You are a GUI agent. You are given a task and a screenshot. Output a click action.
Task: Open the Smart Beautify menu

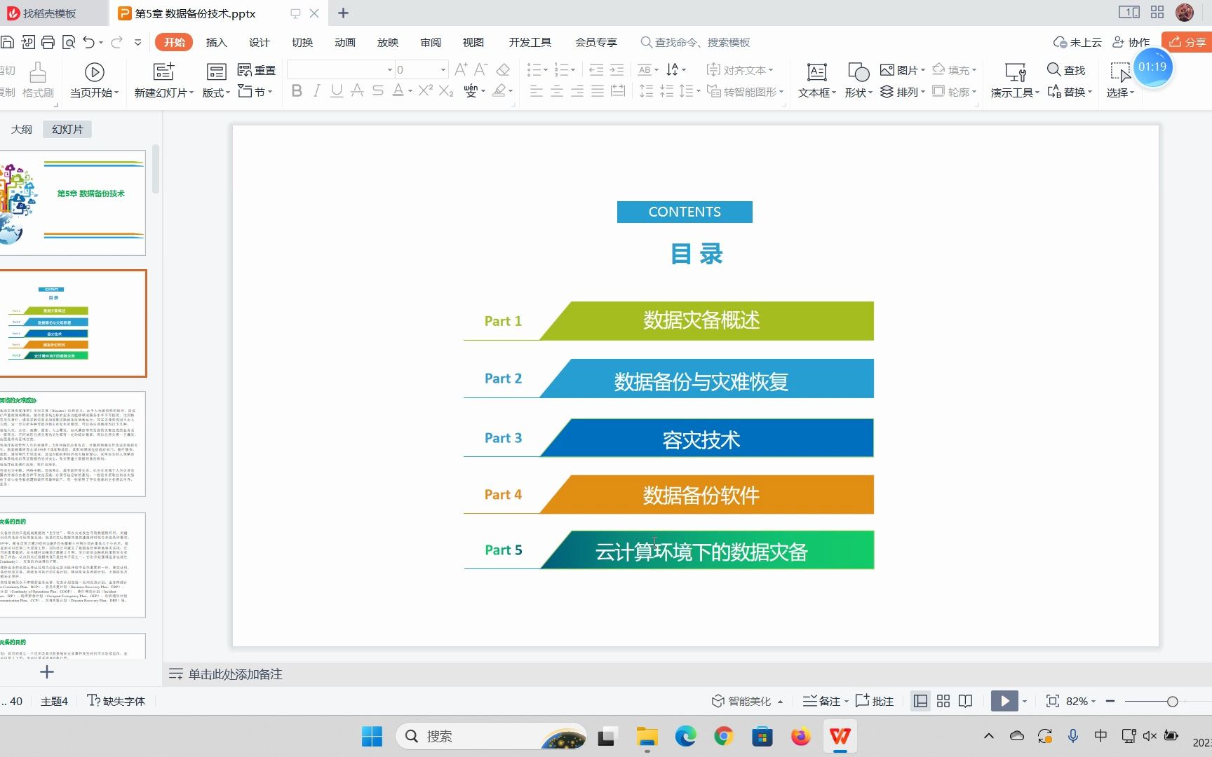[x=747, y=701]
